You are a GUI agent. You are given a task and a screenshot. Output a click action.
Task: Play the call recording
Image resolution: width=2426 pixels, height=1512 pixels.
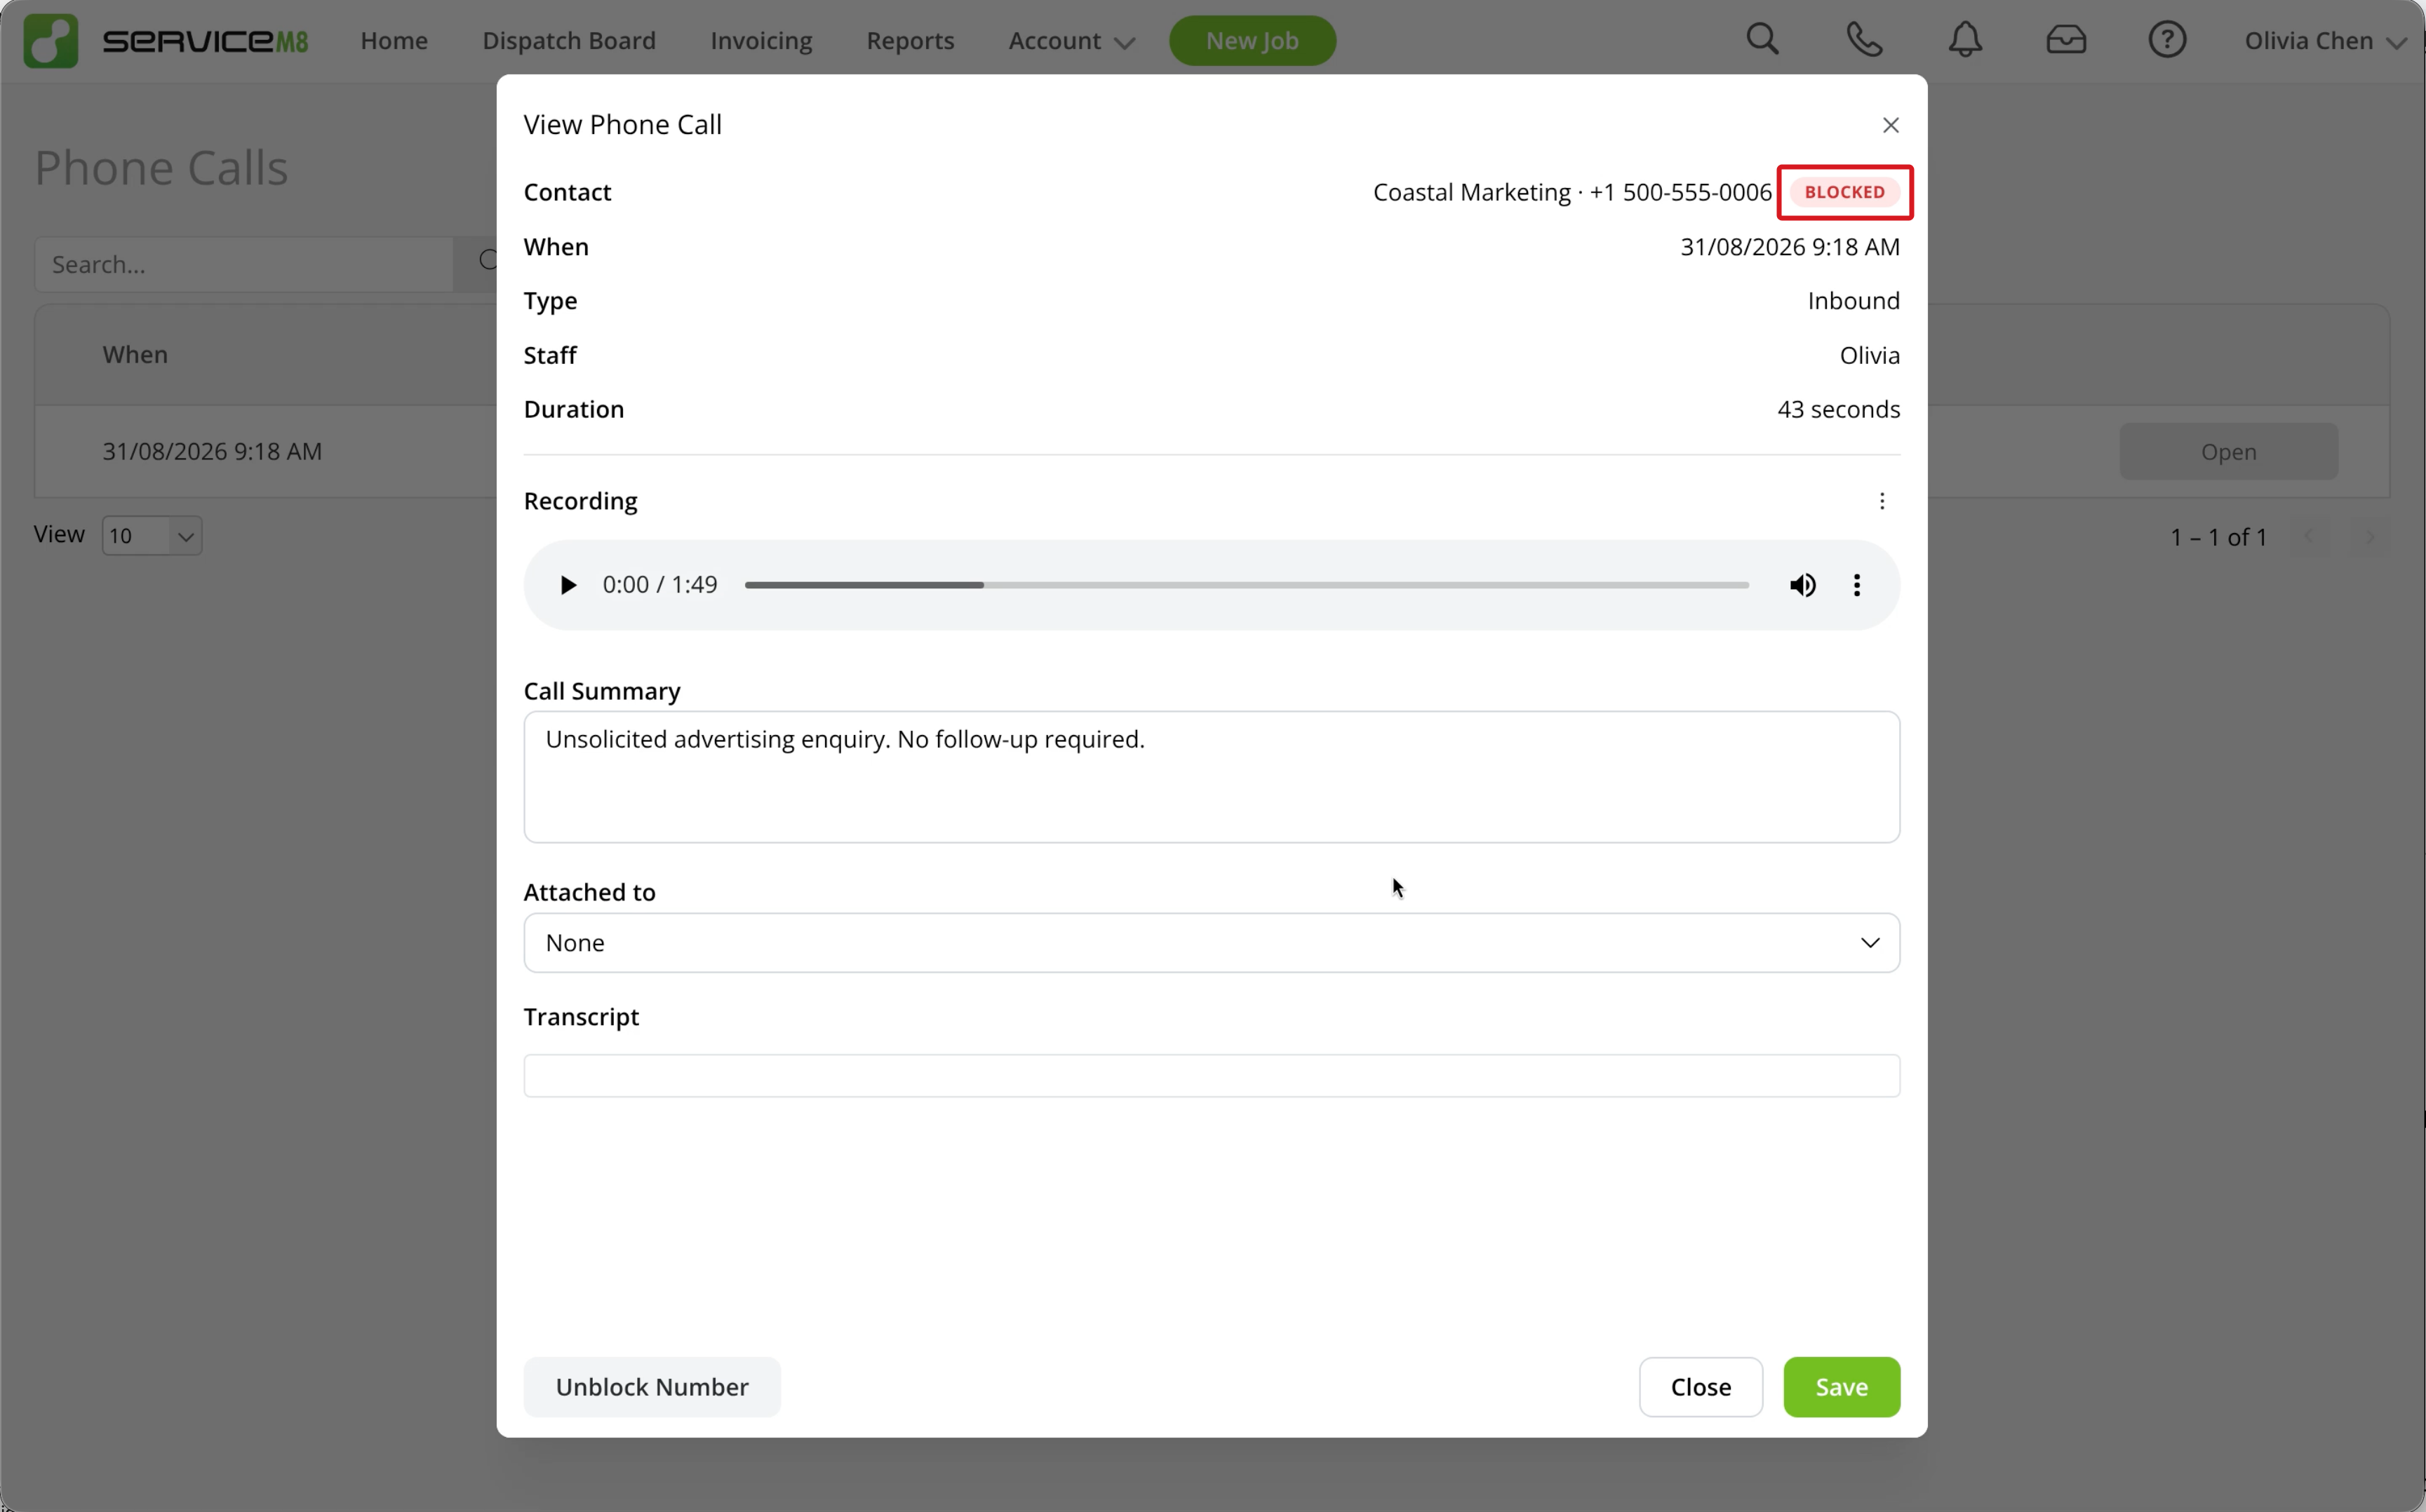(x=568, y=585)
